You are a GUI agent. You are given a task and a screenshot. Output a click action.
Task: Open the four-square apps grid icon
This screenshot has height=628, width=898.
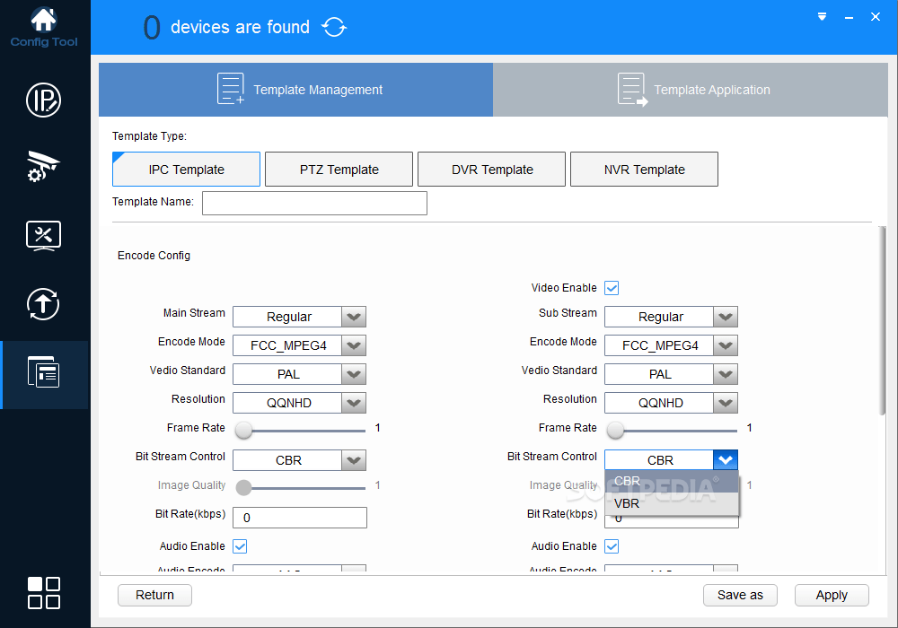coord(43,592)
